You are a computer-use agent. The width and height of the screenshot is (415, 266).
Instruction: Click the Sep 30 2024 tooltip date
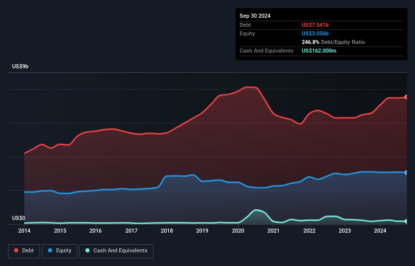tap(255, 16)
